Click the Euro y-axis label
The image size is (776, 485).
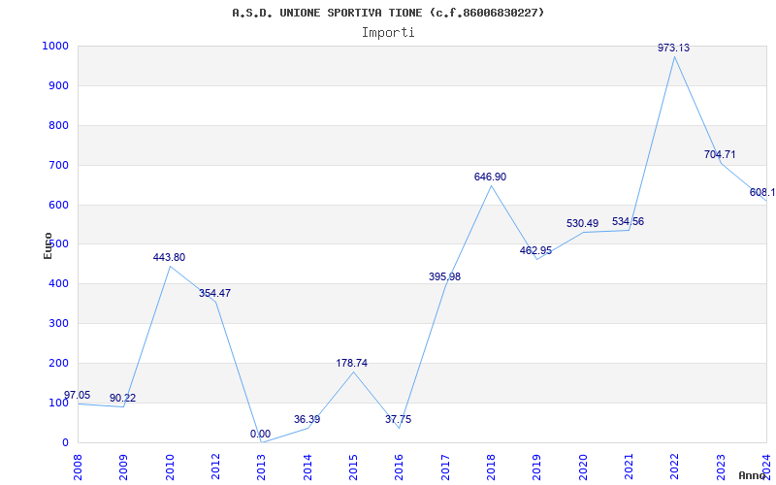(x=48, y=245)
